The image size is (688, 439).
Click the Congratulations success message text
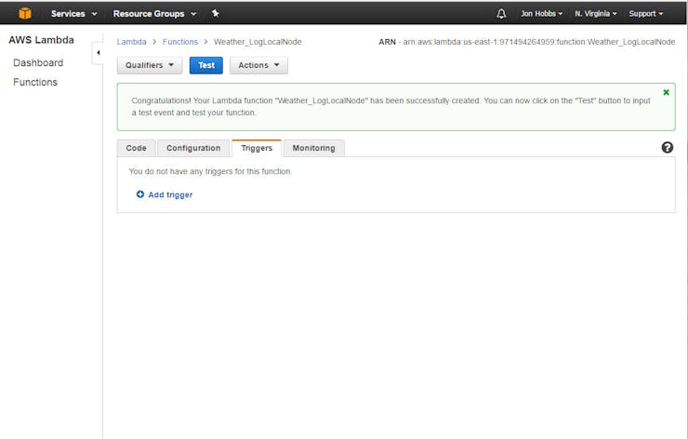pyautogui.click(x=390, y=107)
